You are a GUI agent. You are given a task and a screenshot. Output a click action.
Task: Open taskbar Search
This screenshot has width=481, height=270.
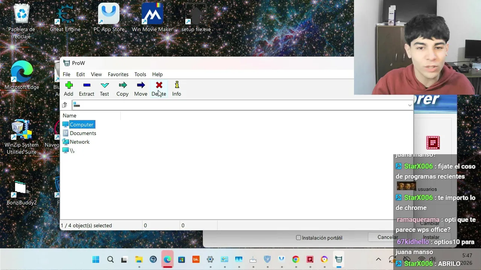coord(110,259)
